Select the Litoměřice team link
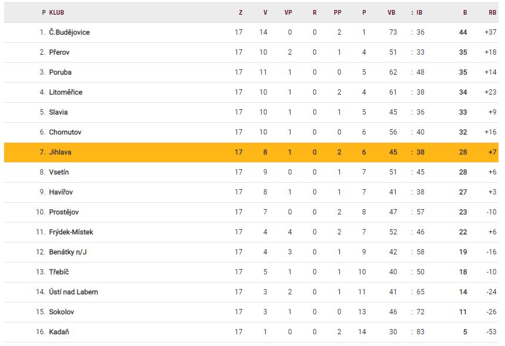 point(66,92)
